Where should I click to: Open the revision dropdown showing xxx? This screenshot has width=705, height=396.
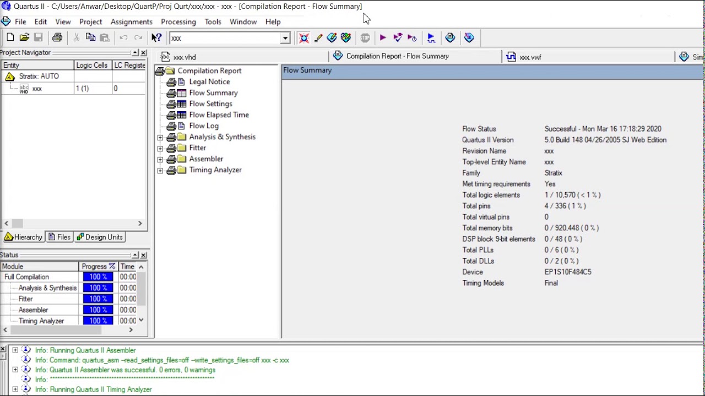(x=285, y=38)
